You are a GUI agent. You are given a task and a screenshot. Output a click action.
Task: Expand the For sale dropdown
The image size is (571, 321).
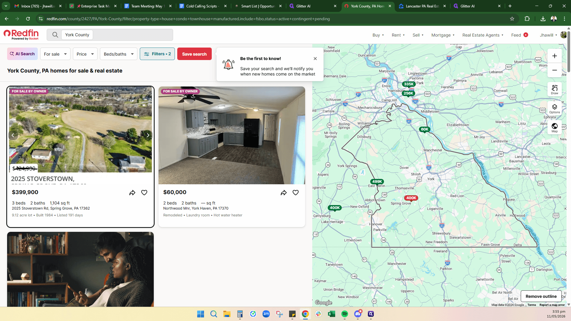coord(55,54)
